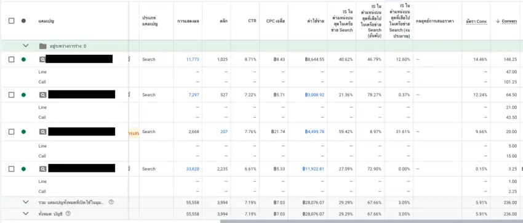Screen dimensions: 523x223
Task: Sort by ประเภทแคมเปญ column header
Action: point(150,21)
